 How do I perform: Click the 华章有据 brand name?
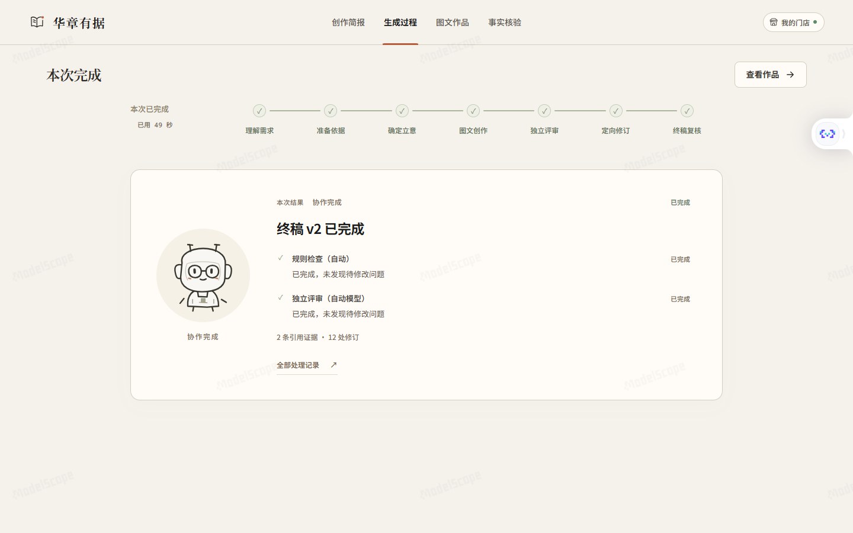pyautogui.click(x=79, y=23)
